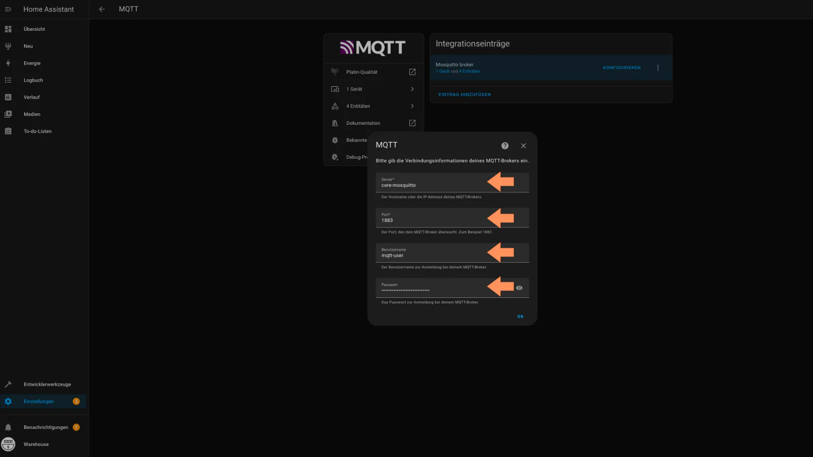This screenshot has height=457, width=813.
Task: Open the three-dot menu for Mosquitto broker
Action: 658,68
